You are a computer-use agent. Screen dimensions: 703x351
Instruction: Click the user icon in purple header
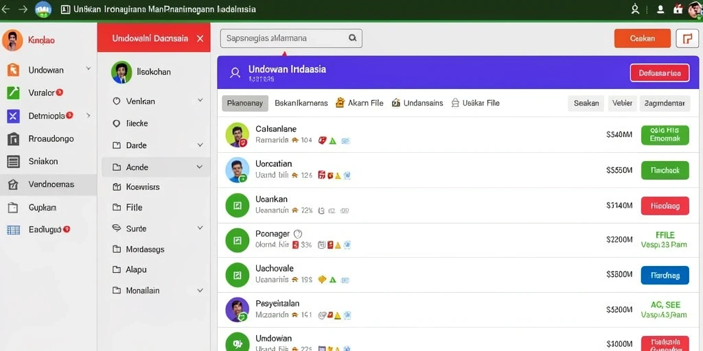point(235,73)
